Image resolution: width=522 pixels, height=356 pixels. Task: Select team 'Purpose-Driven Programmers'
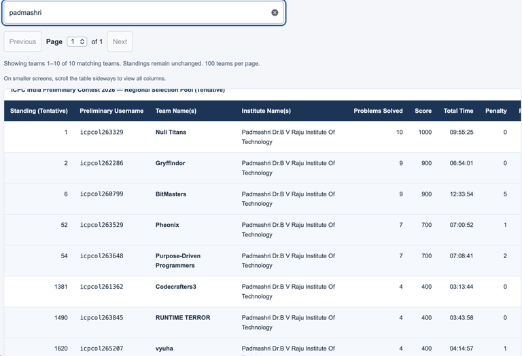pos(178,260)
